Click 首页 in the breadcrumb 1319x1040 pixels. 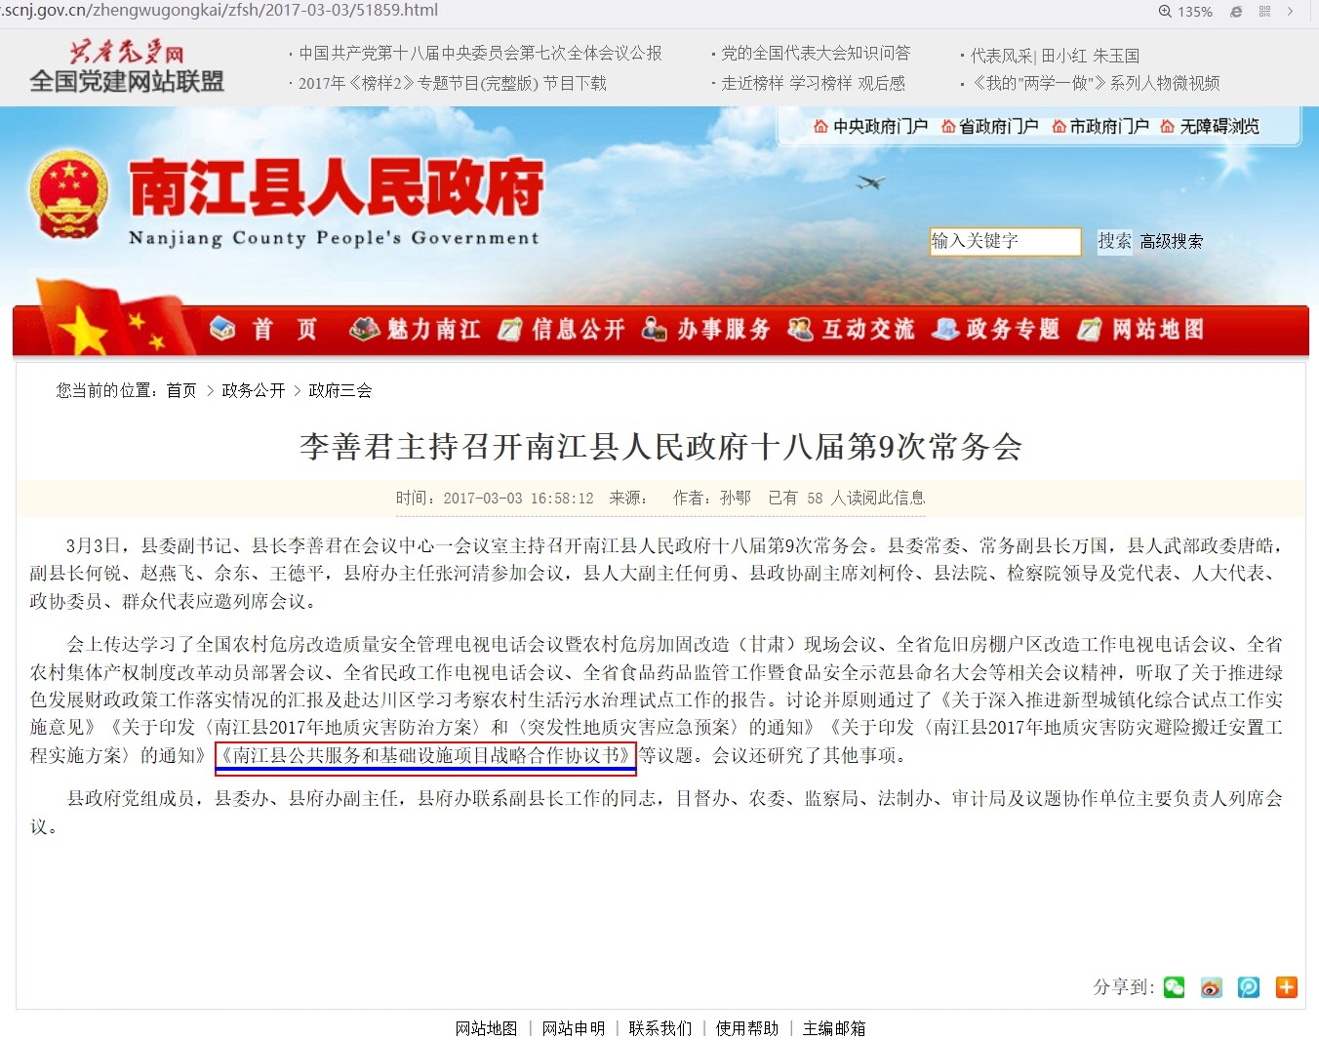(x=181, y=390)
